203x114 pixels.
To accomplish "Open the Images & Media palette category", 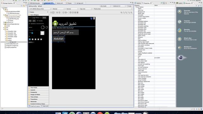I will (x=38, y=95).
